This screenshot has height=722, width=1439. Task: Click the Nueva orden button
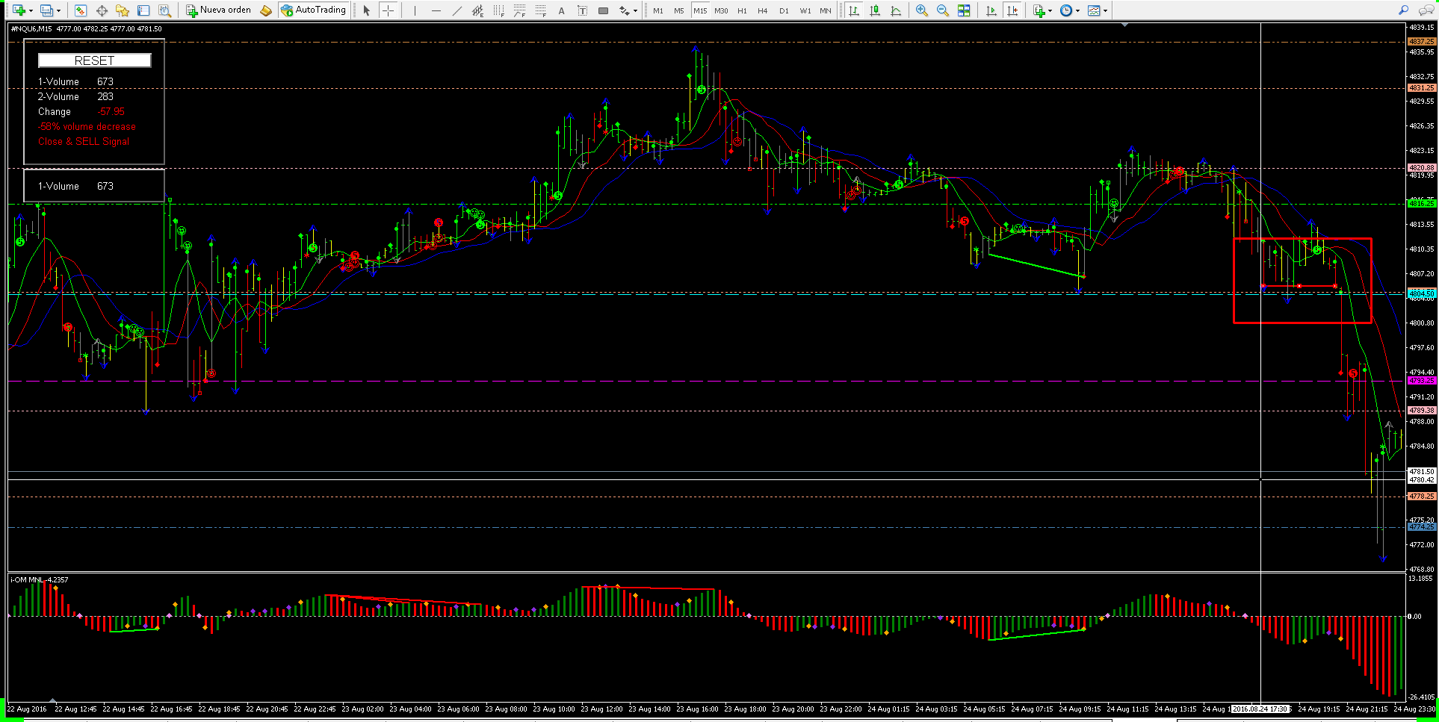point(218,10)
